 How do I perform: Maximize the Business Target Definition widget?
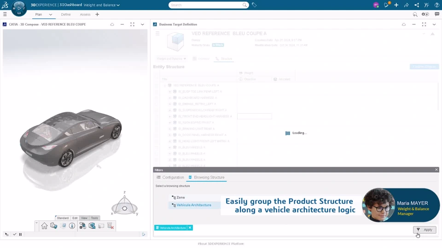[x=424, y=24]
